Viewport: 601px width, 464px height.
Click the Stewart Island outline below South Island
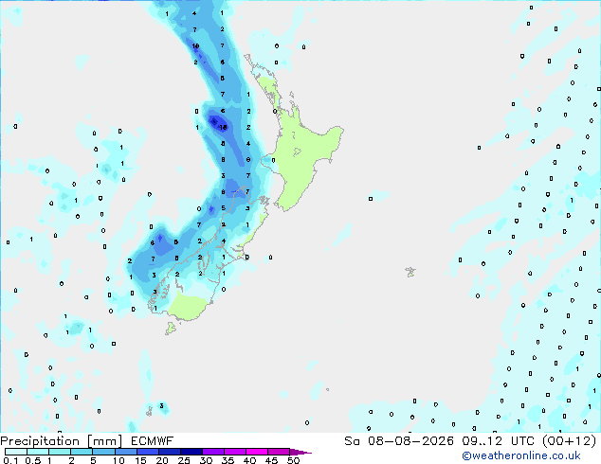[x=171, y=328]
